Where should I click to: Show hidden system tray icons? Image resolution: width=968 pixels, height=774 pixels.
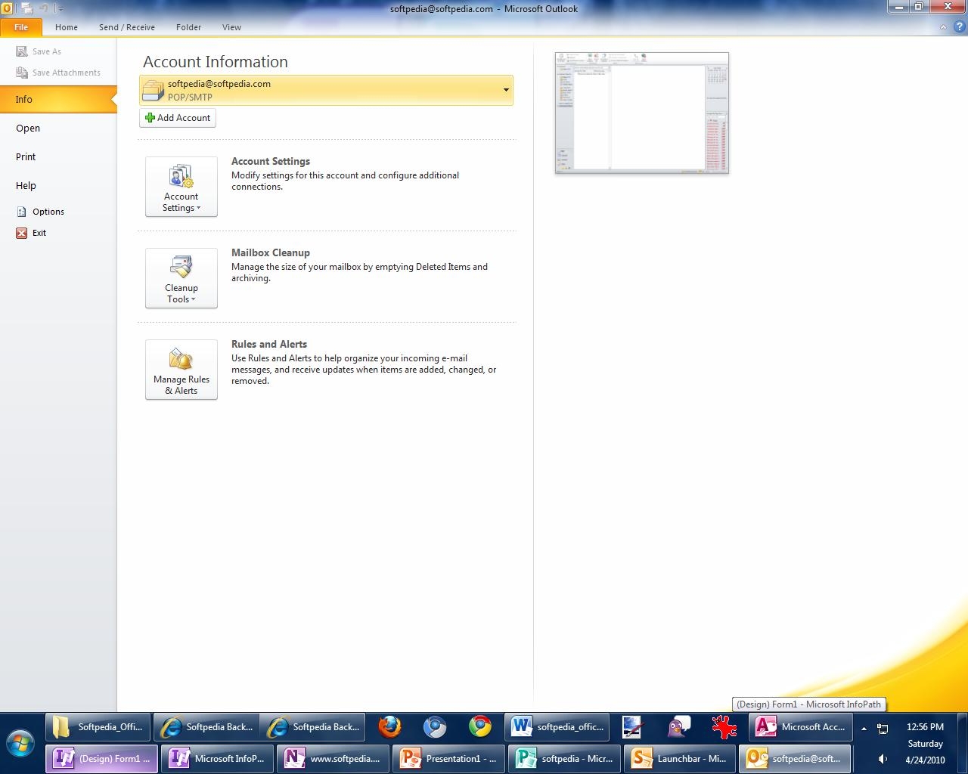coord(864,729)
